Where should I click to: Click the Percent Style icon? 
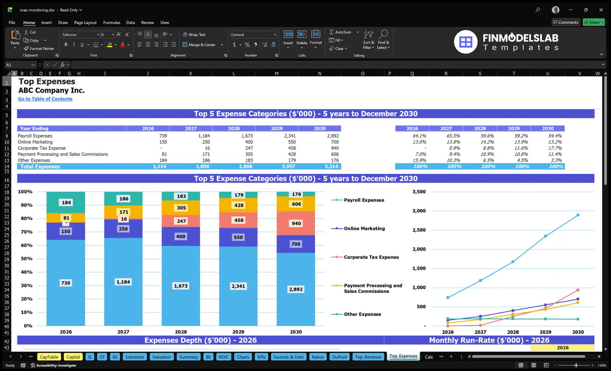tap(247, 45)
